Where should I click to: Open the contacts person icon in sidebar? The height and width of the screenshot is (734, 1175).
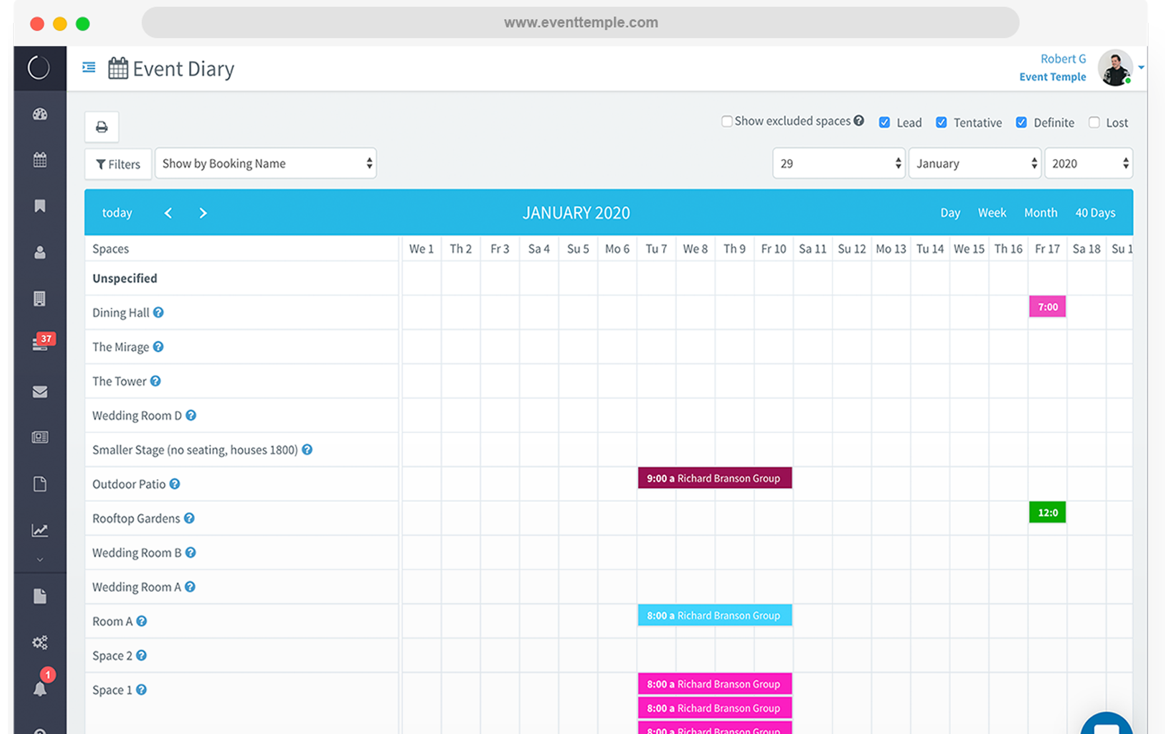[40, 253]
